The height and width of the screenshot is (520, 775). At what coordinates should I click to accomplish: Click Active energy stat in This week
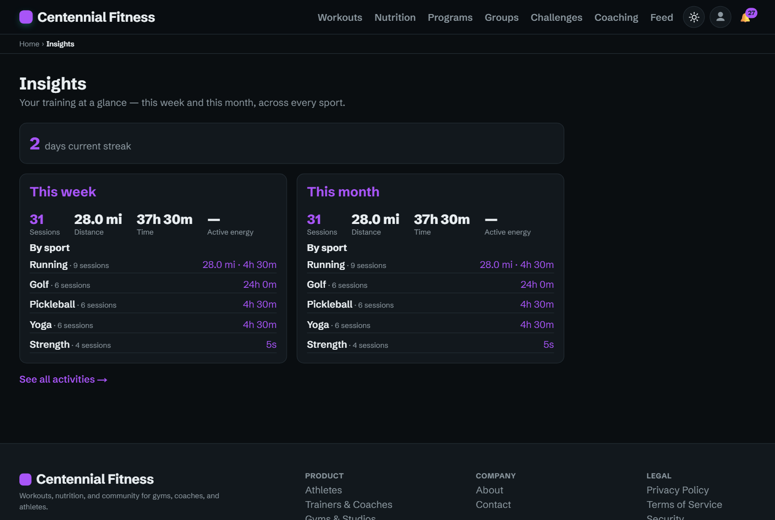click(230, 224)
